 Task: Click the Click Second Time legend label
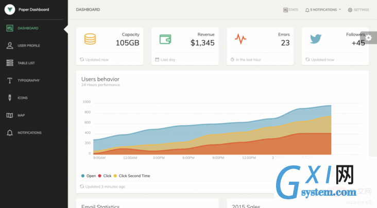pos(134,176)
